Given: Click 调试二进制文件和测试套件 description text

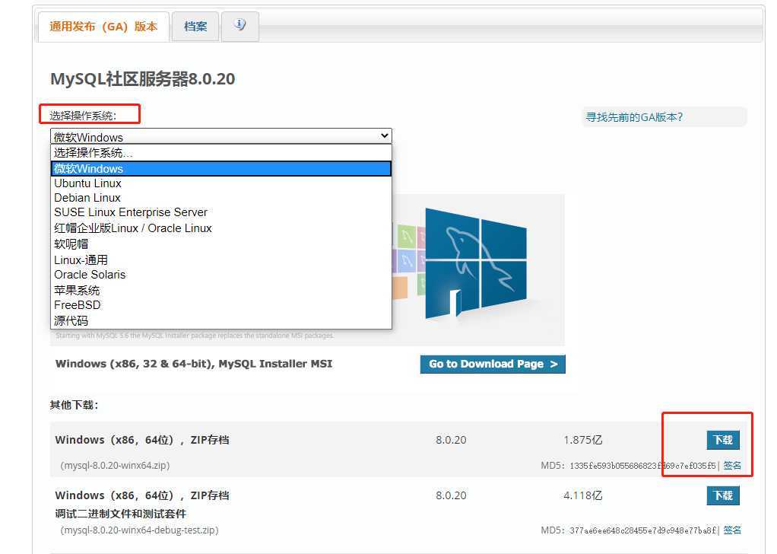Looking at the screenshot, I should 120,514.
